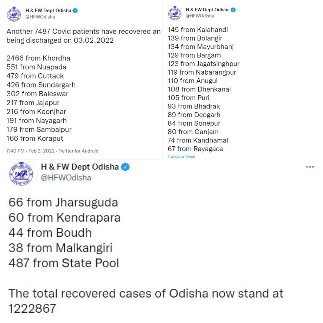Click H & FW Dept Odisha name in the top-left tweet

48,10
